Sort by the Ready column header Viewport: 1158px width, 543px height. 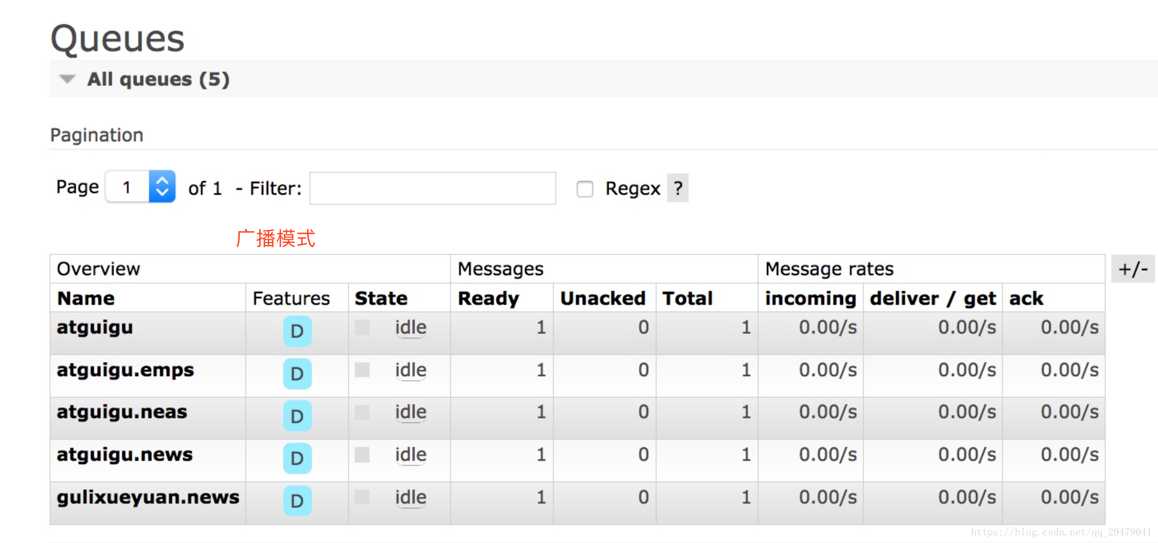(488, 298)
